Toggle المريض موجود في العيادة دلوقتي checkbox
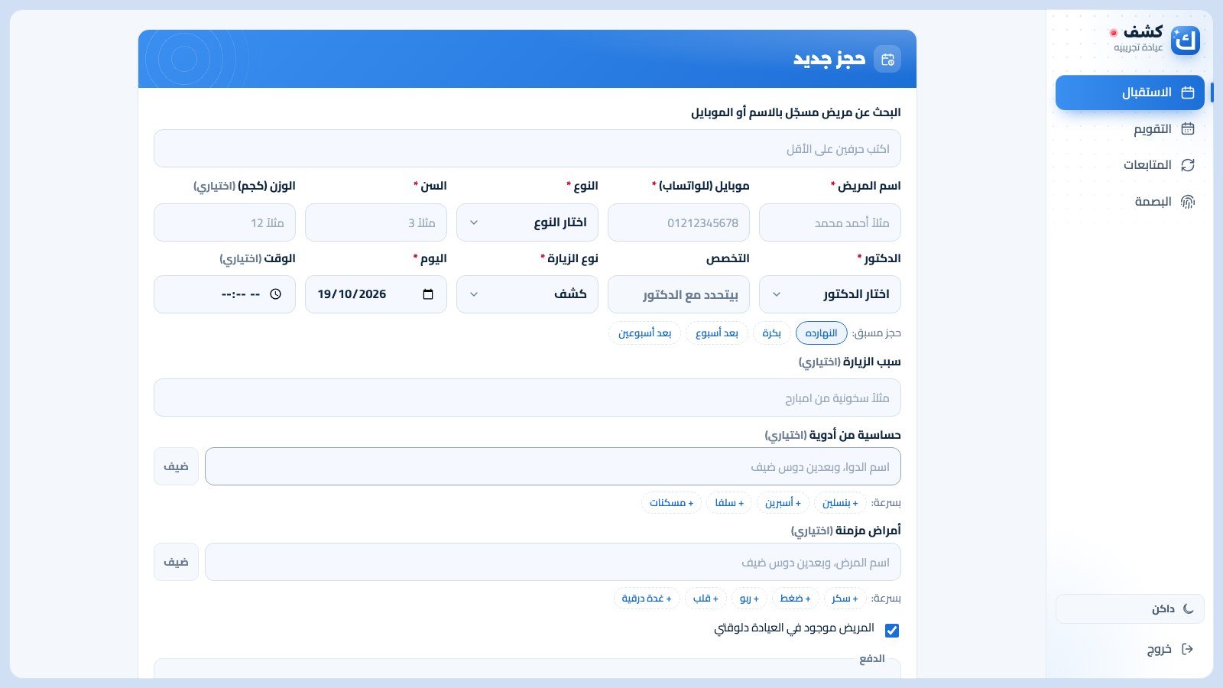 coord(892,631)
